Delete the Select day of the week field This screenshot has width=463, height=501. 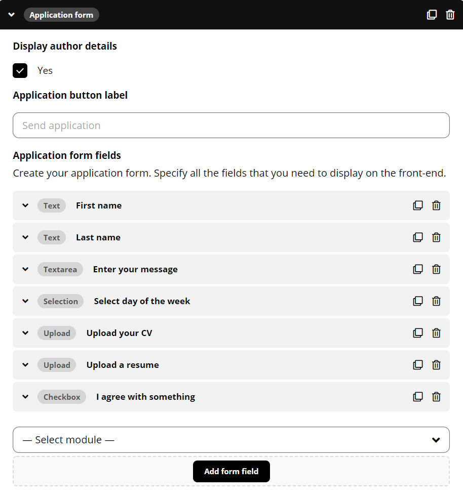click(437, 301)
